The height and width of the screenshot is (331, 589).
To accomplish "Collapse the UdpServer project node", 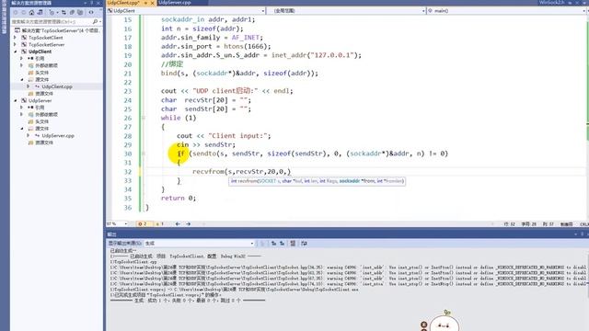I will point(16,100).
